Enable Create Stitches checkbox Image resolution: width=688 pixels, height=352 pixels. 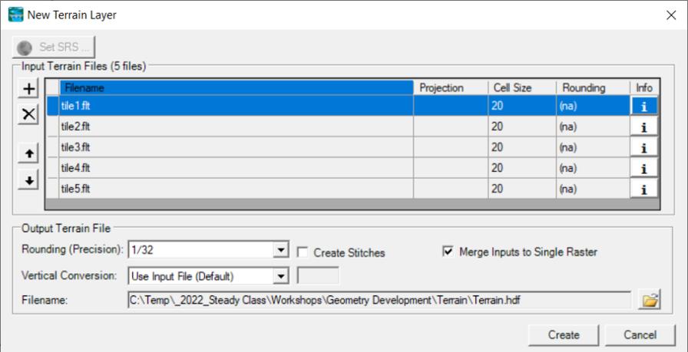[302, 252]
